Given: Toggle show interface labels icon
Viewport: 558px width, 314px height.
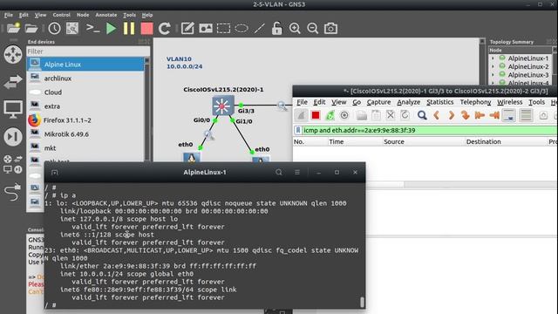Looking at the screenshot, I should coord(72,29).
